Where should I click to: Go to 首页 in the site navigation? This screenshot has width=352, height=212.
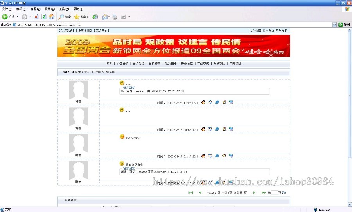pos(109,64)
